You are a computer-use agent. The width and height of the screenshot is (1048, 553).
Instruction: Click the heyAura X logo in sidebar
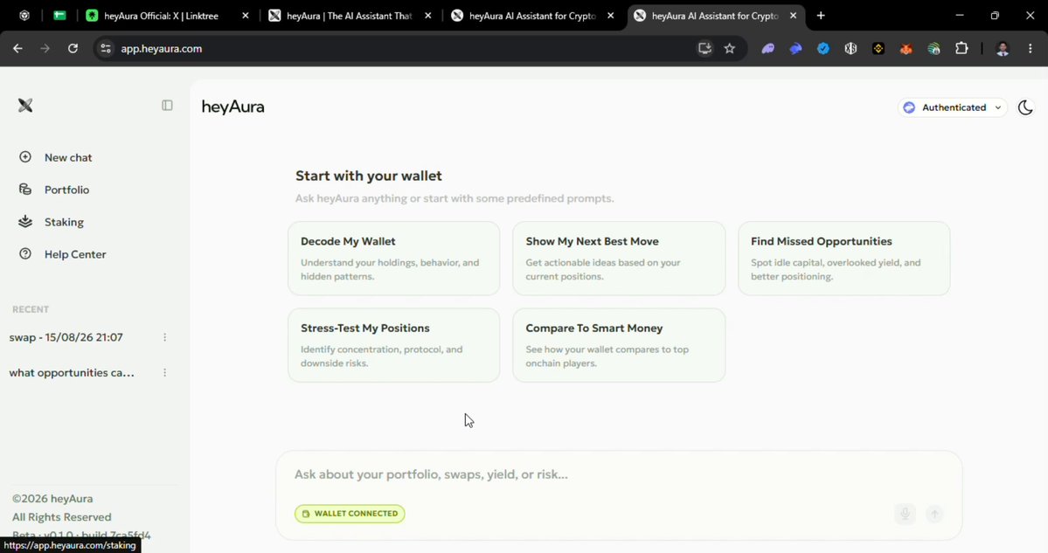[x=25, y=106]
